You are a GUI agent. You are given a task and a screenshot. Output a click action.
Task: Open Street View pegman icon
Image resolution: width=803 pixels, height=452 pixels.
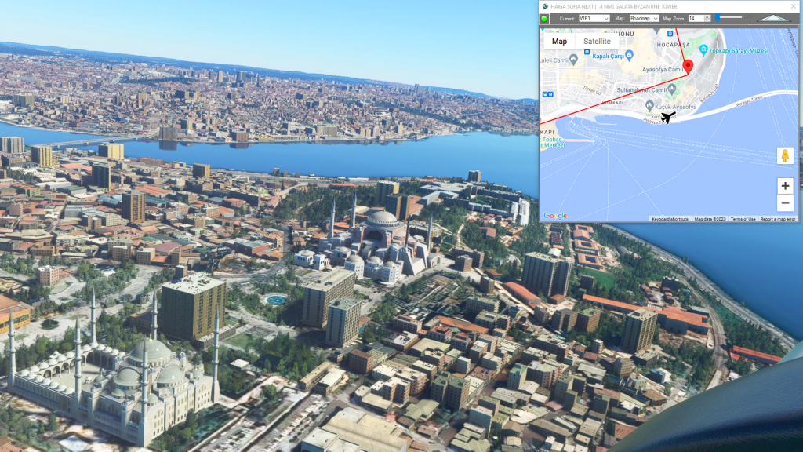click(784, 155)
